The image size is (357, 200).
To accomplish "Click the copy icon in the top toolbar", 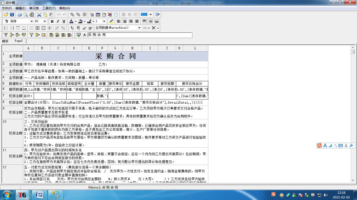I will pos(45,15).
